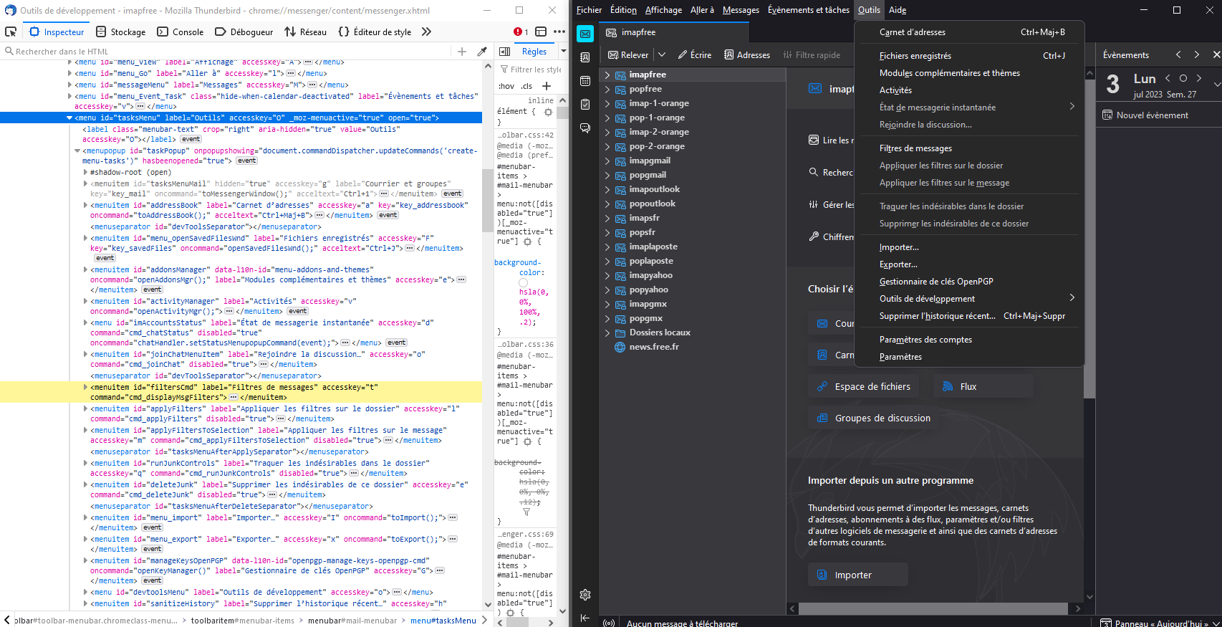Image resolution: width=1222 pixels, height=627 pixels.
Task: Click the menu#tasksMenu breadcrumb
Action: (443, 621)
